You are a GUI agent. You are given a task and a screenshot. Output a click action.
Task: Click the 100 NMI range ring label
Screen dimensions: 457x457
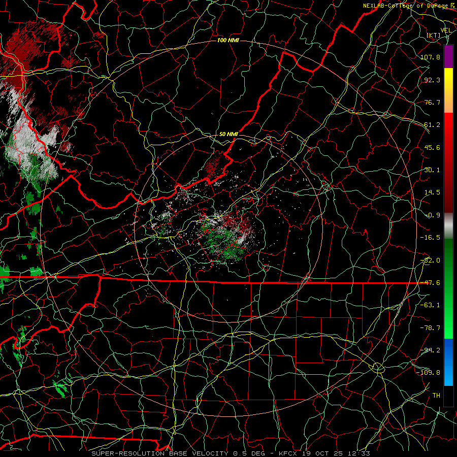tap(228, 40)
